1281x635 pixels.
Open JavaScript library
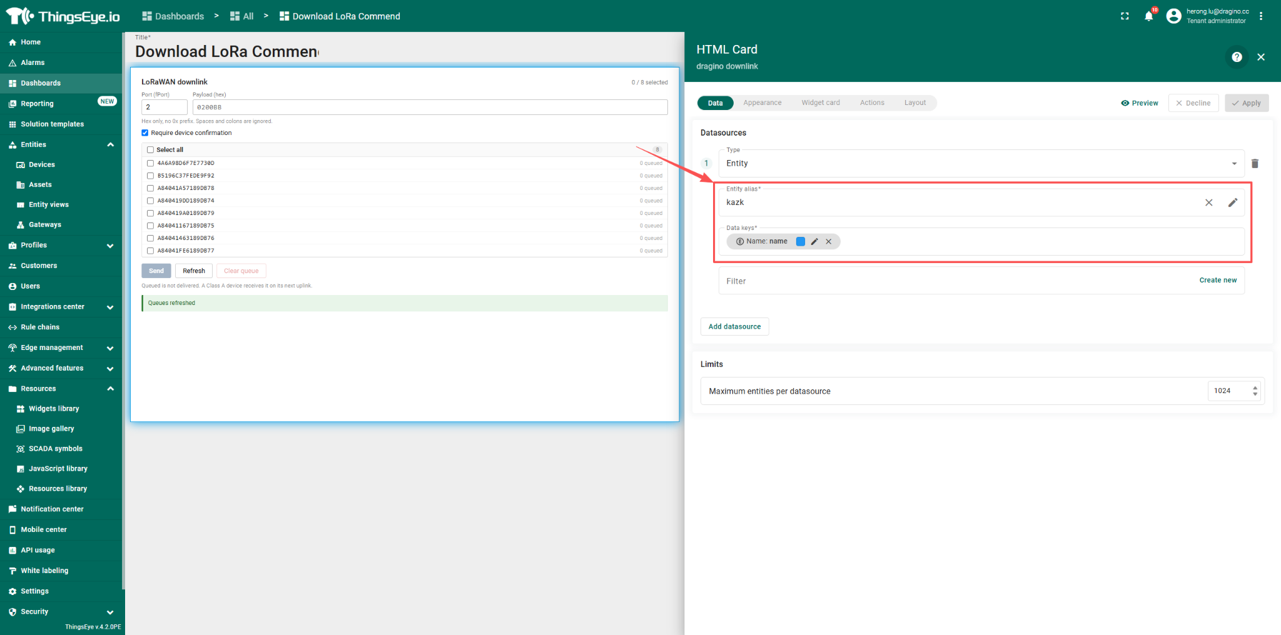(x=61, y=469)
